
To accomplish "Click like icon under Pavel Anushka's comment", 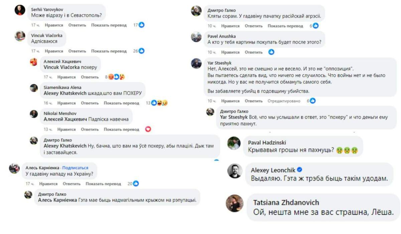I will [x=271, y=52].
